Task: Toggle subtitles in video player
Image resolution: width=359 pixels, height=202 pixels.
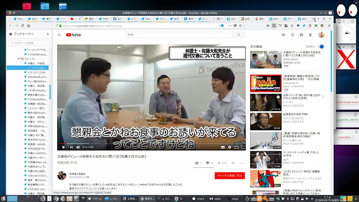Action: [223, 147]
